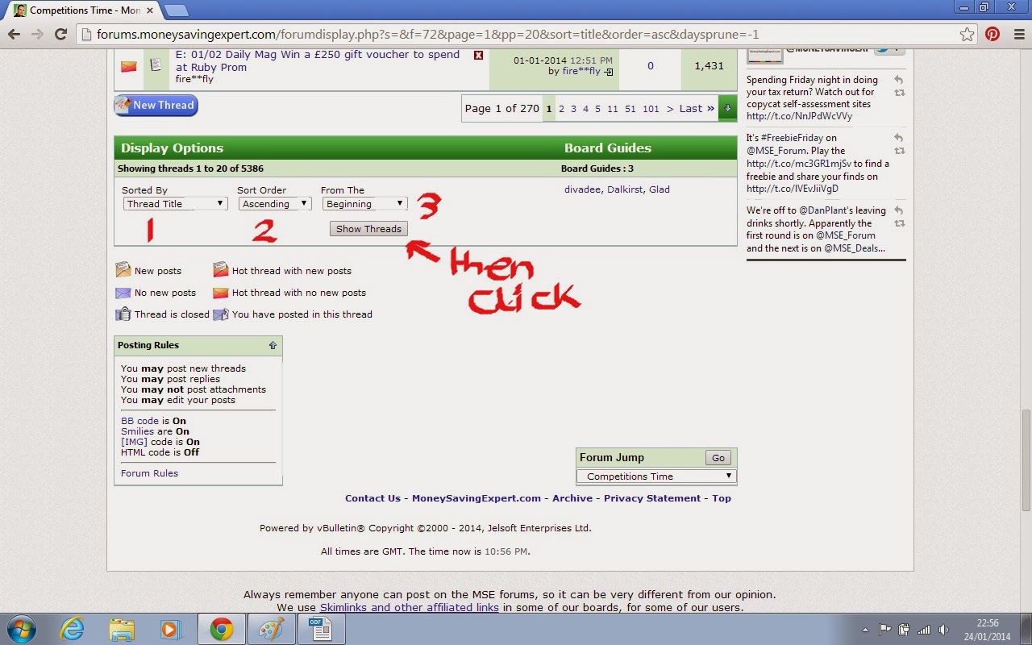The height and width of the screenshot is (645, 1032).
Task: Click Chrome's forward arrow button
Action: (37, 35)
